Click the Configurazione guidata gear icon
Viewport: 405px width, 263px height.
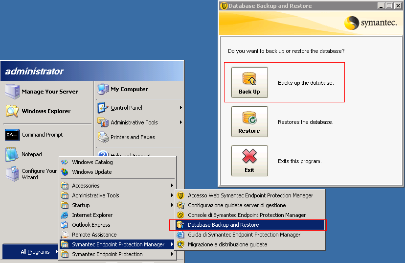tap(180, 205)
